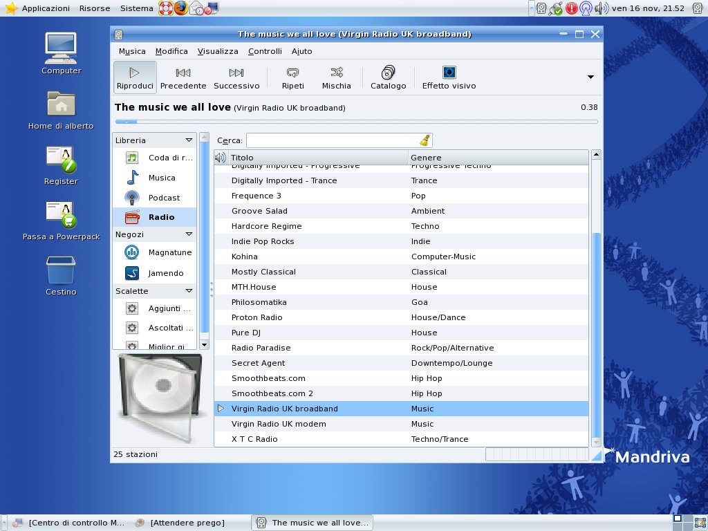Select the Kohina station row
708x531 pixels.
(x=402, y=257)
